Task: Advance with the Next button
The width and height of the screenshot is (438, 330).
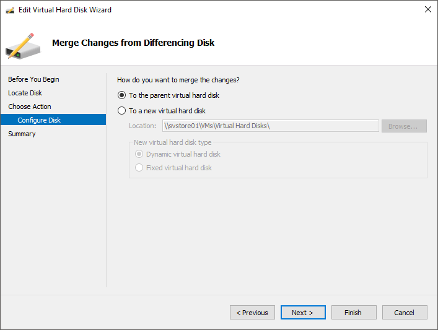Action: [303, 313]
